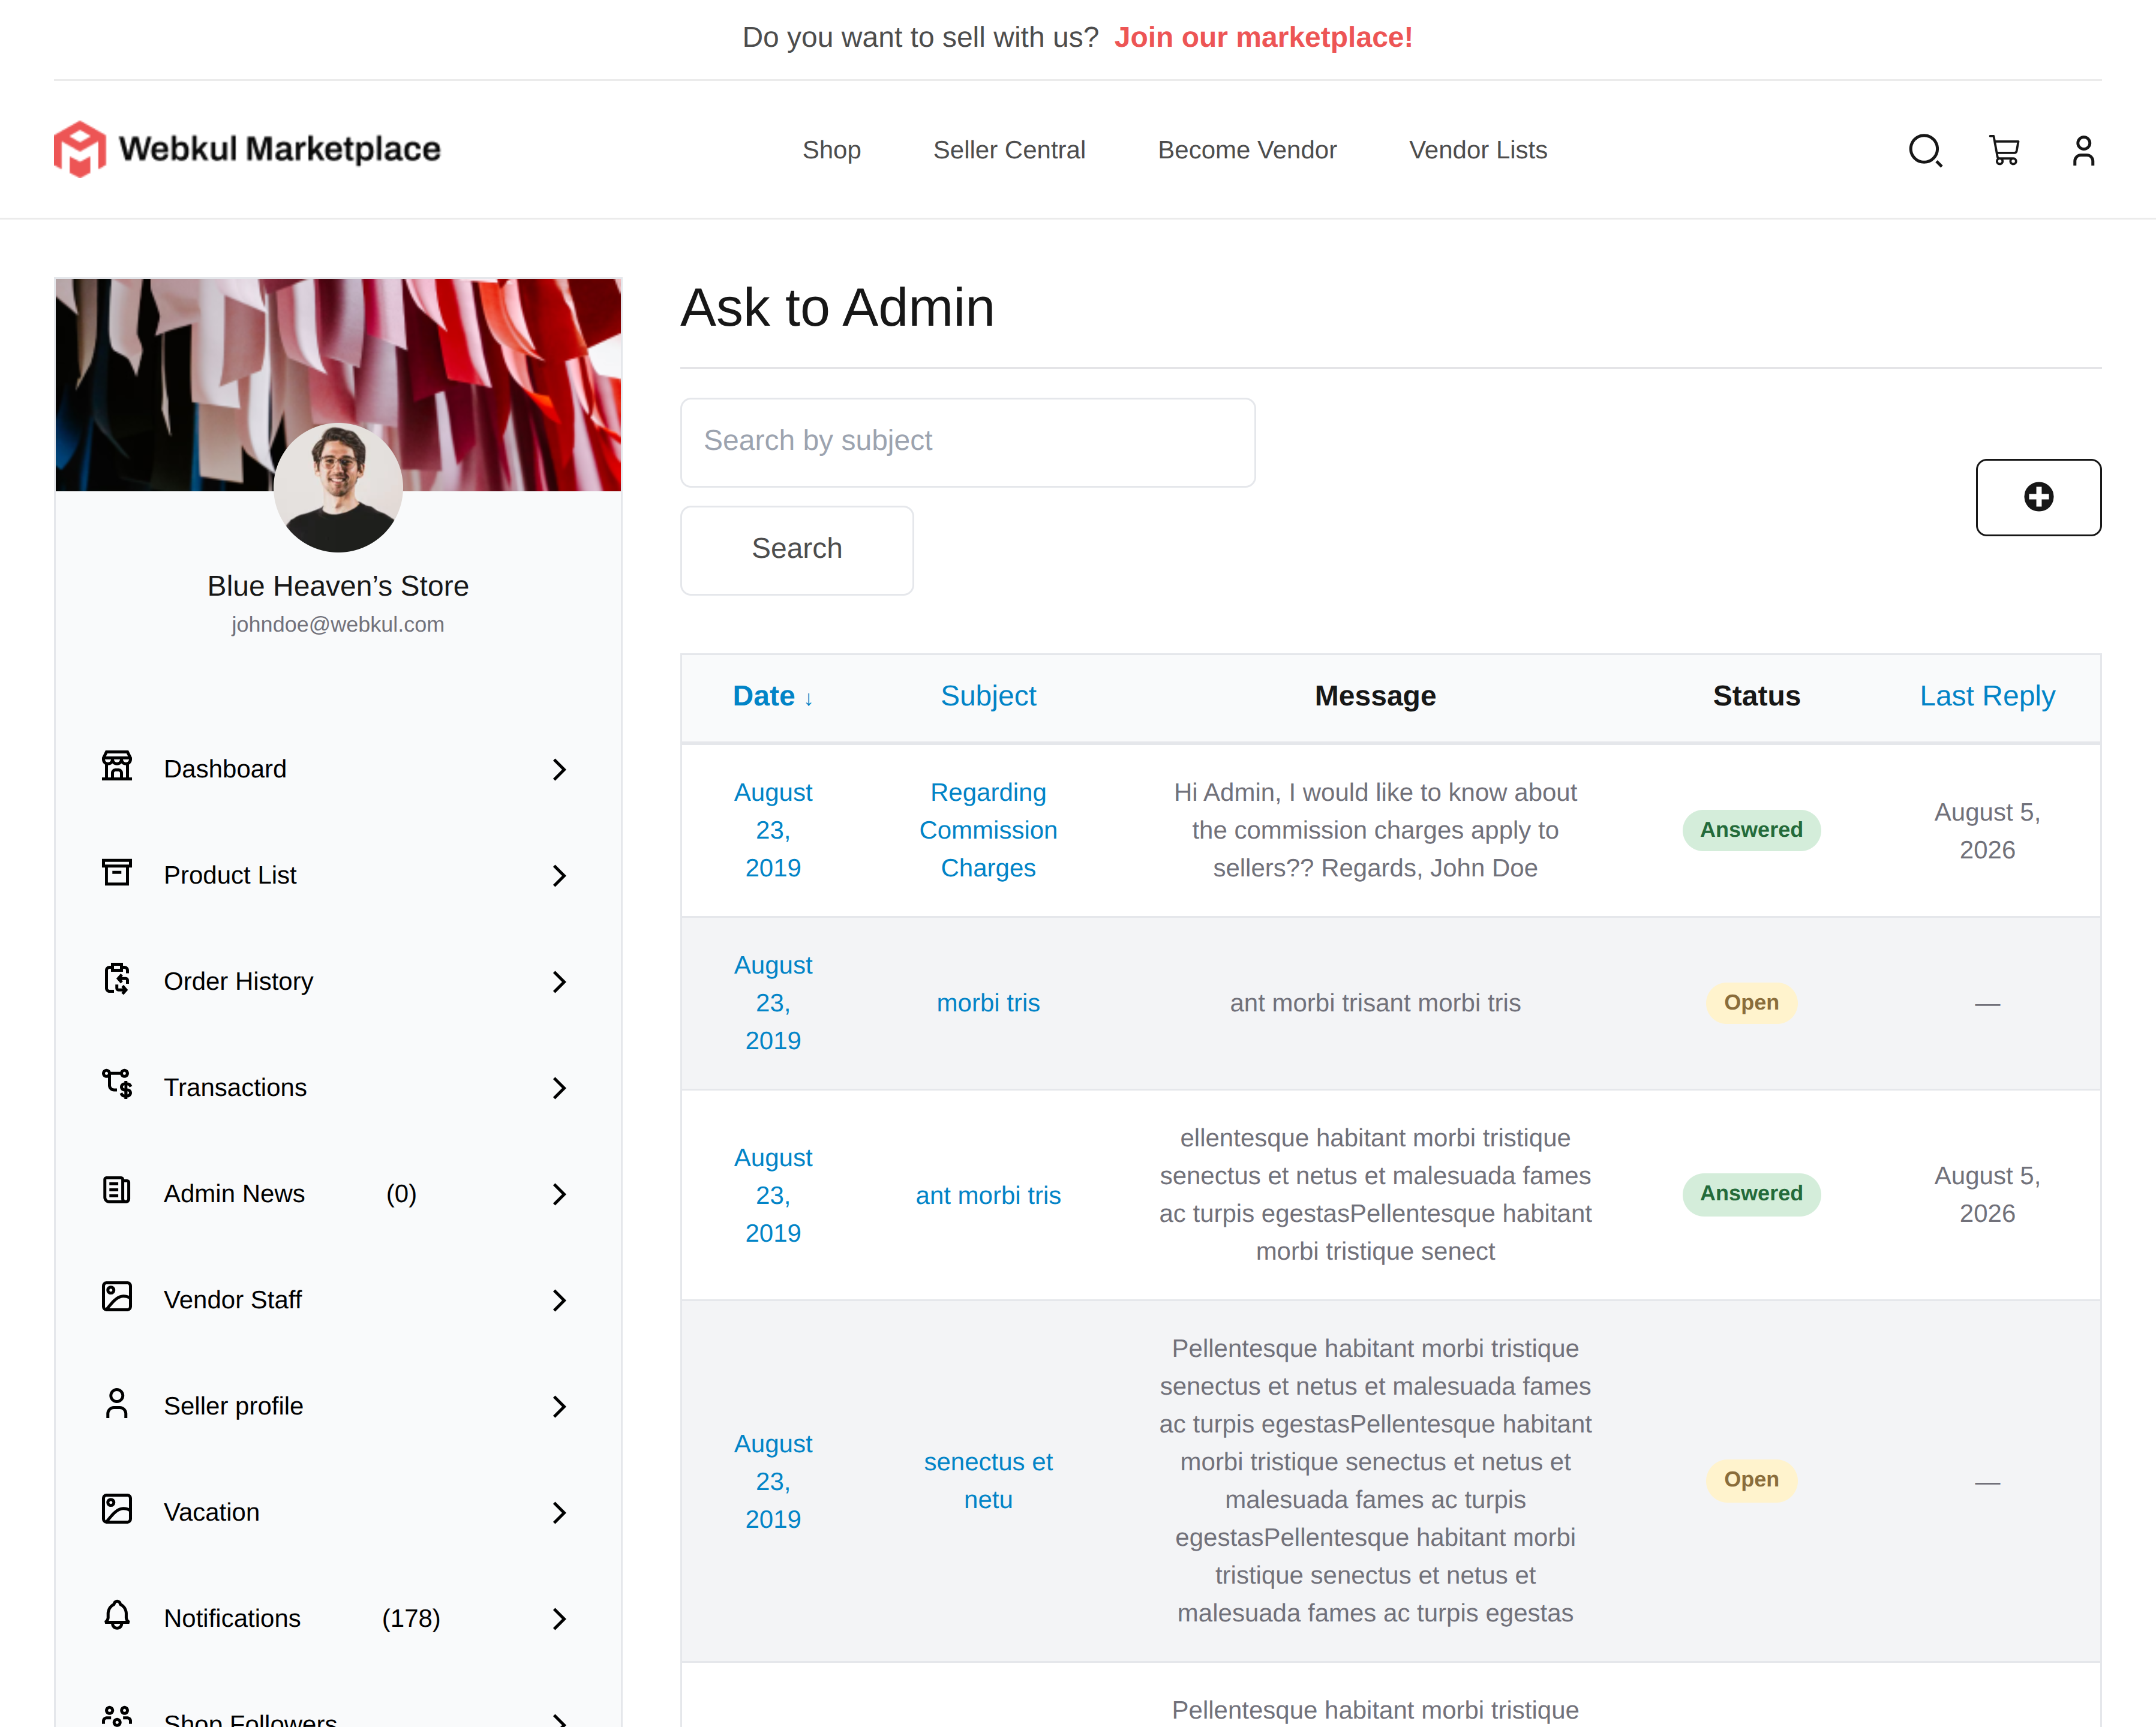The width and height of the screenshot is (2156, 1727).
Task: Click the Admin News newspaper icon
Action: [x=117, y=1190]
